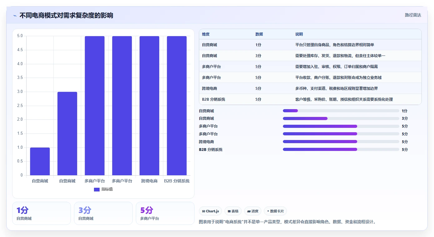
Task: Click the 进度 chip
Action: [253, 211]
